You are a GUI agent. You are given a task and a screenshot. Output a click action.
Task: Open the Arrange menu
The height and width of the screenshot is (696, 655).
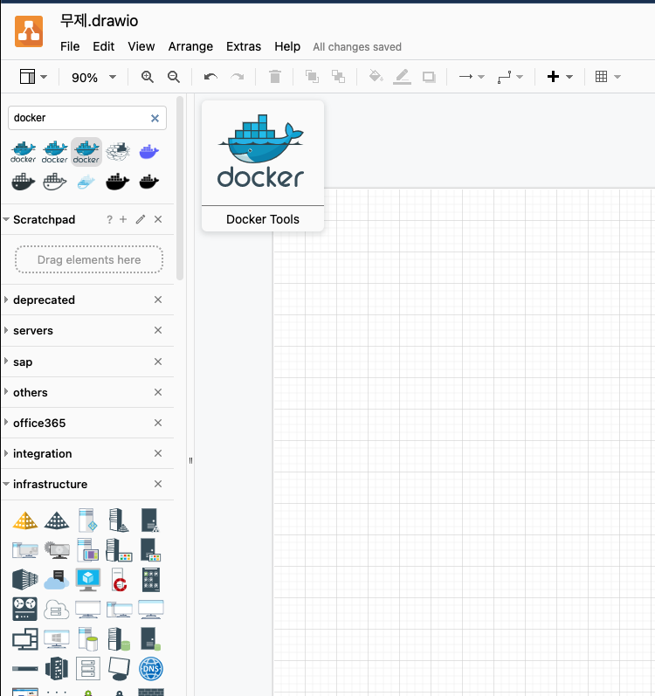190,46
